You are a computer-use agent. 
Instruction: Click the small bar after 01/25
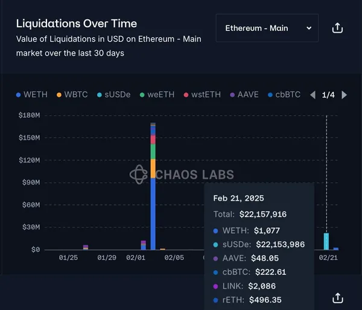pos(86,247)
